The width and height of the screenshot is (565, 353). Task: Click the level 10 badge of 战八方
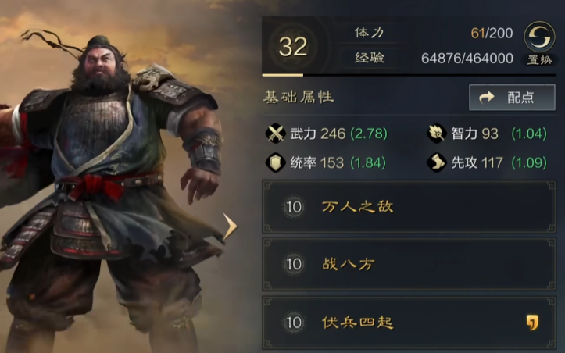coord(294,264)
